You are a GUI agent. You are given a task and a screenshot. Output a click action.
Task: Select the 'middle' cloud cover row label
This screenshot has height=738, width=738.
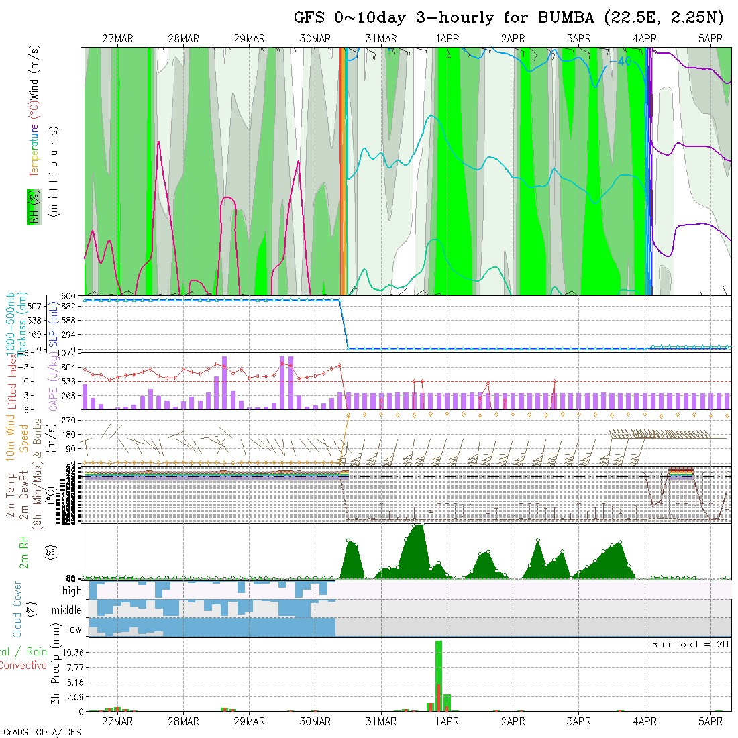coord(67,610)
